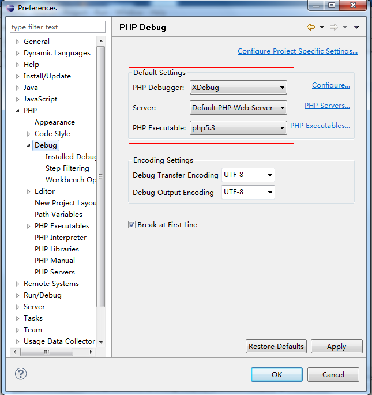This screenshot has width=372, height=395.
Task: Open the back history dropdown arrow
Action: point(322,27)
